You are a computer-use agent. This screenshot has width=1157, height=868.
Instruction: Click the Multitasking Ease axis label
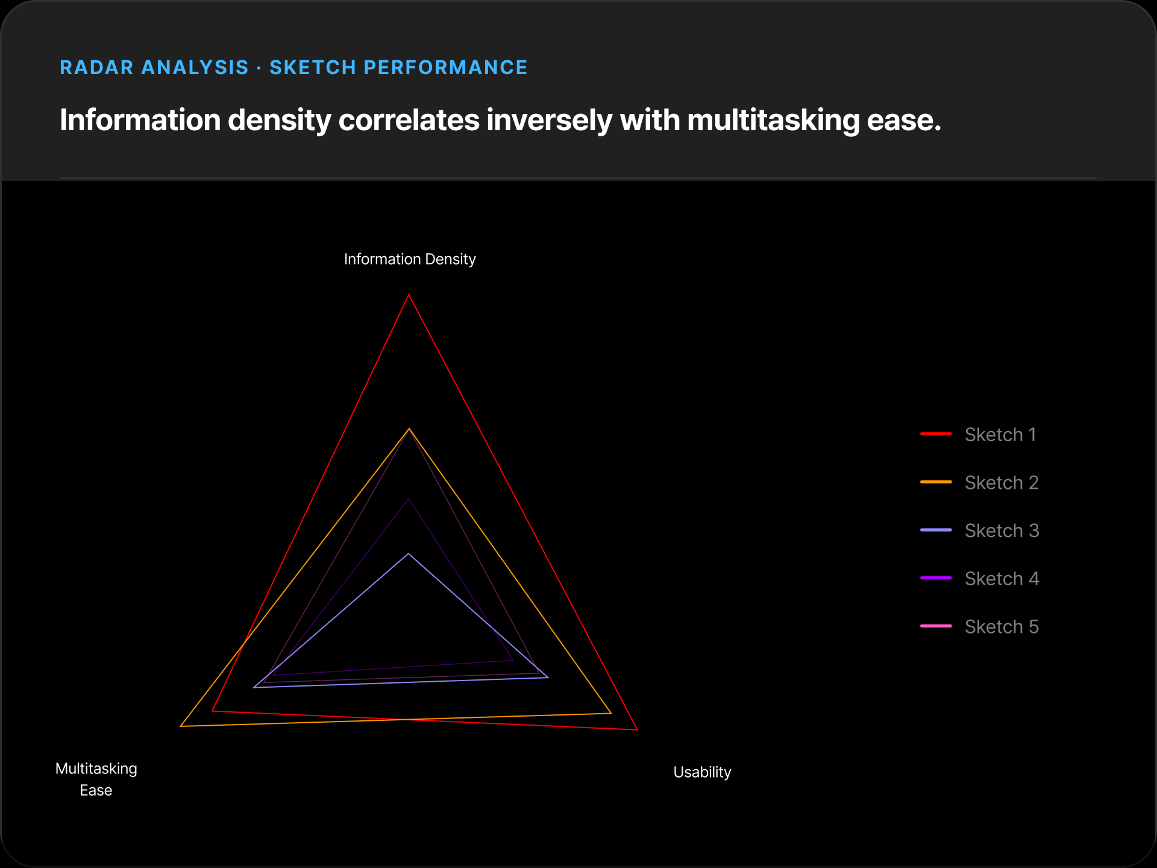tap(96, 779)
